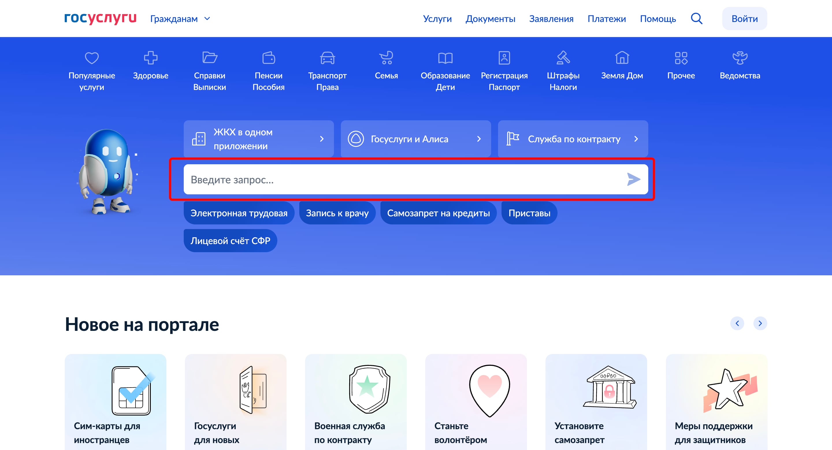Show previous cards in Новое на портале

[737, 323]
